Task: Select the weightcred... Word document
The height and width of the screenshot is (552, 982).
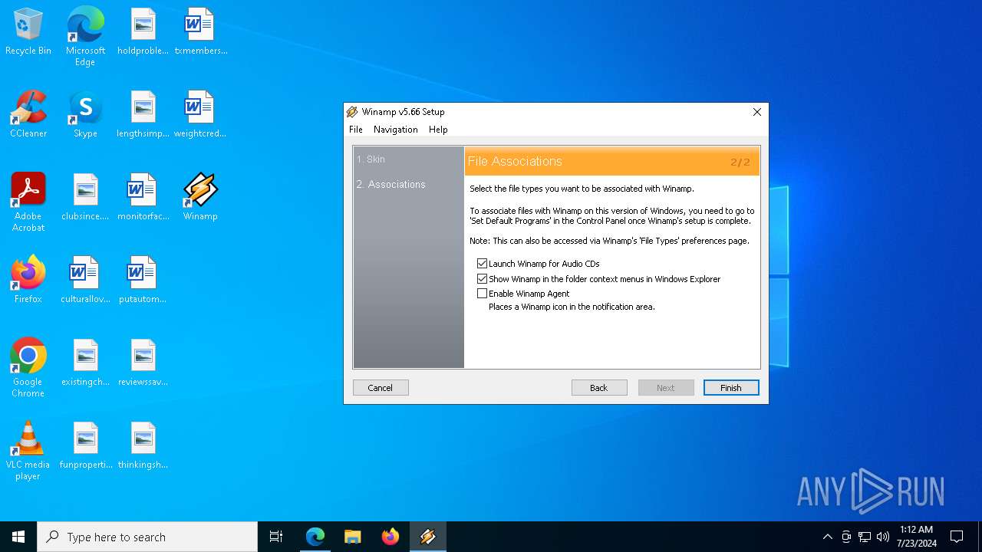Action: (200, 115)
